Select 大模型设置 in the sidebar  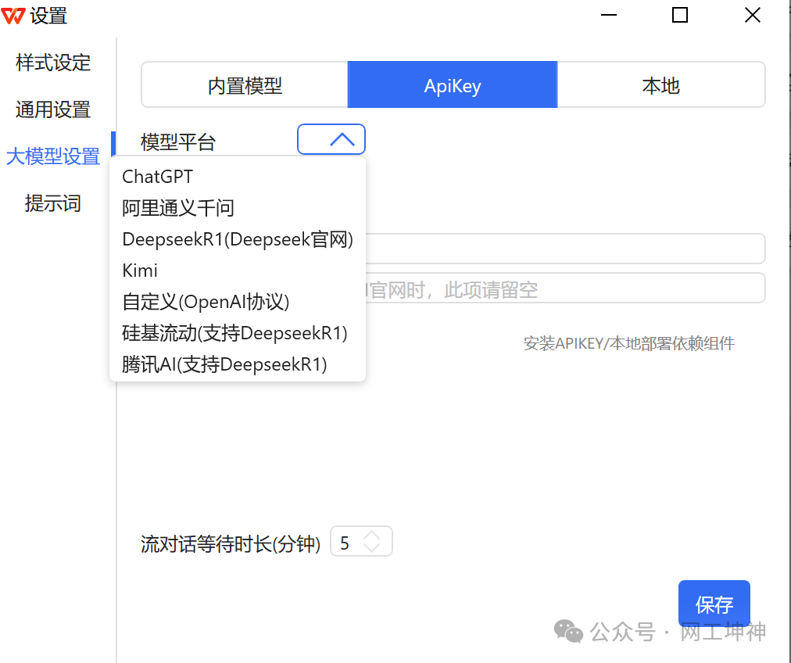53,156
